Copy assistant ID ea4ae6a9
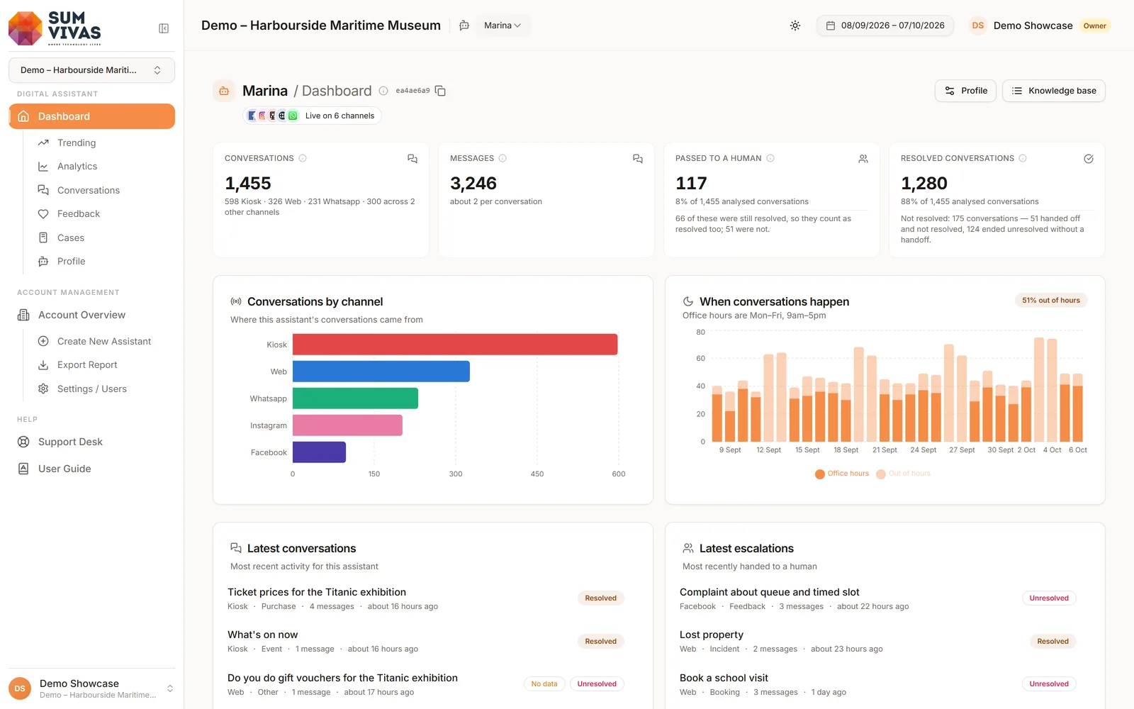This screenshot has height=709, width=1134. click(x=440, y=91)
